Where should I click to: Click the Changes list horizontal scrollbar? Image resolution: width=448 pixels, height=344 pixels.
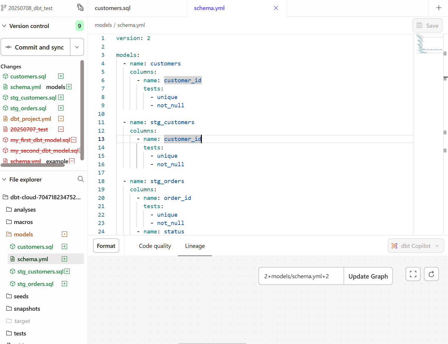[33, 165]
